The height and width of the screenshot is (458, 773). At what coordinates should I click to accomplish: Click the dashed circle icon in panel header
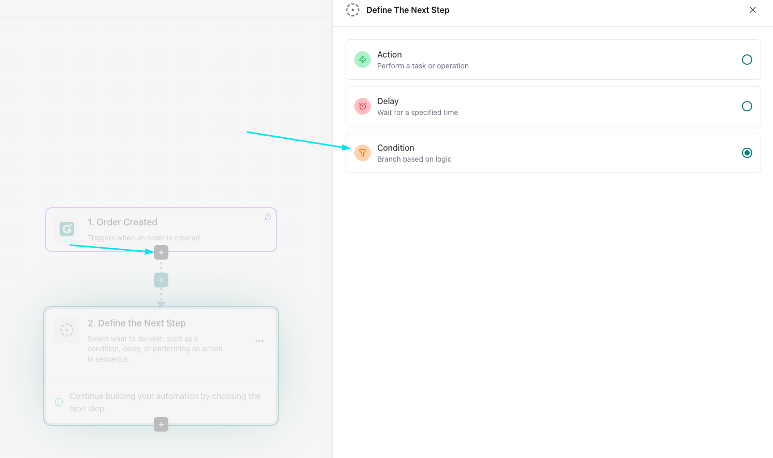353,10
